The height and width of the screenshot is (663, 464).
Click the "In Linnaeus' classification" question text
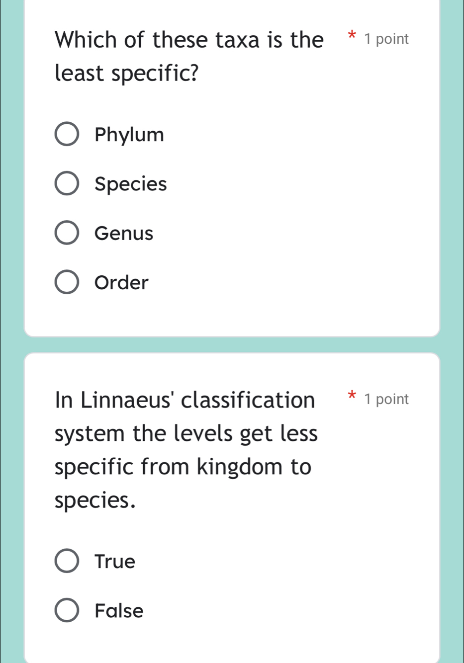point(185,400)
